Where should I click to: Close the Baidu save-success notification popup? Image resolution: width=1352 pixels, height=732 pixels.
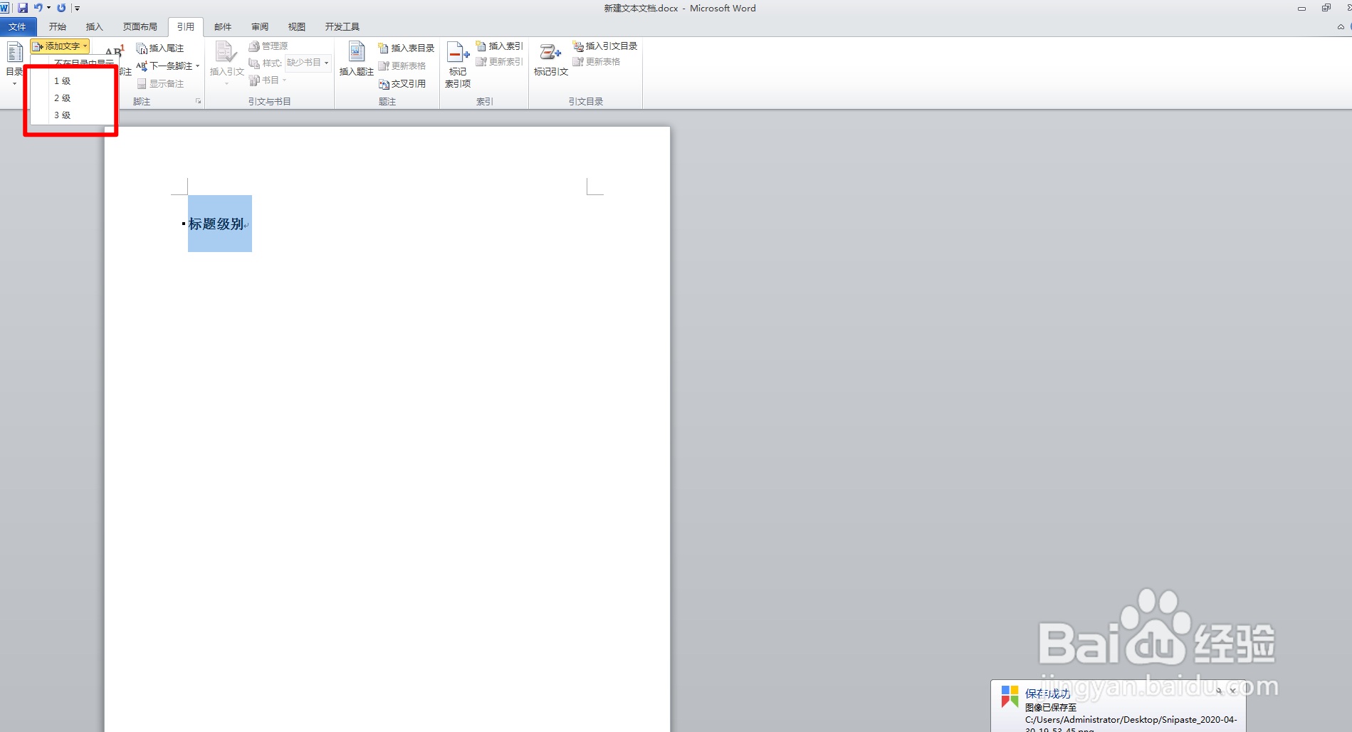point(1232,690)
